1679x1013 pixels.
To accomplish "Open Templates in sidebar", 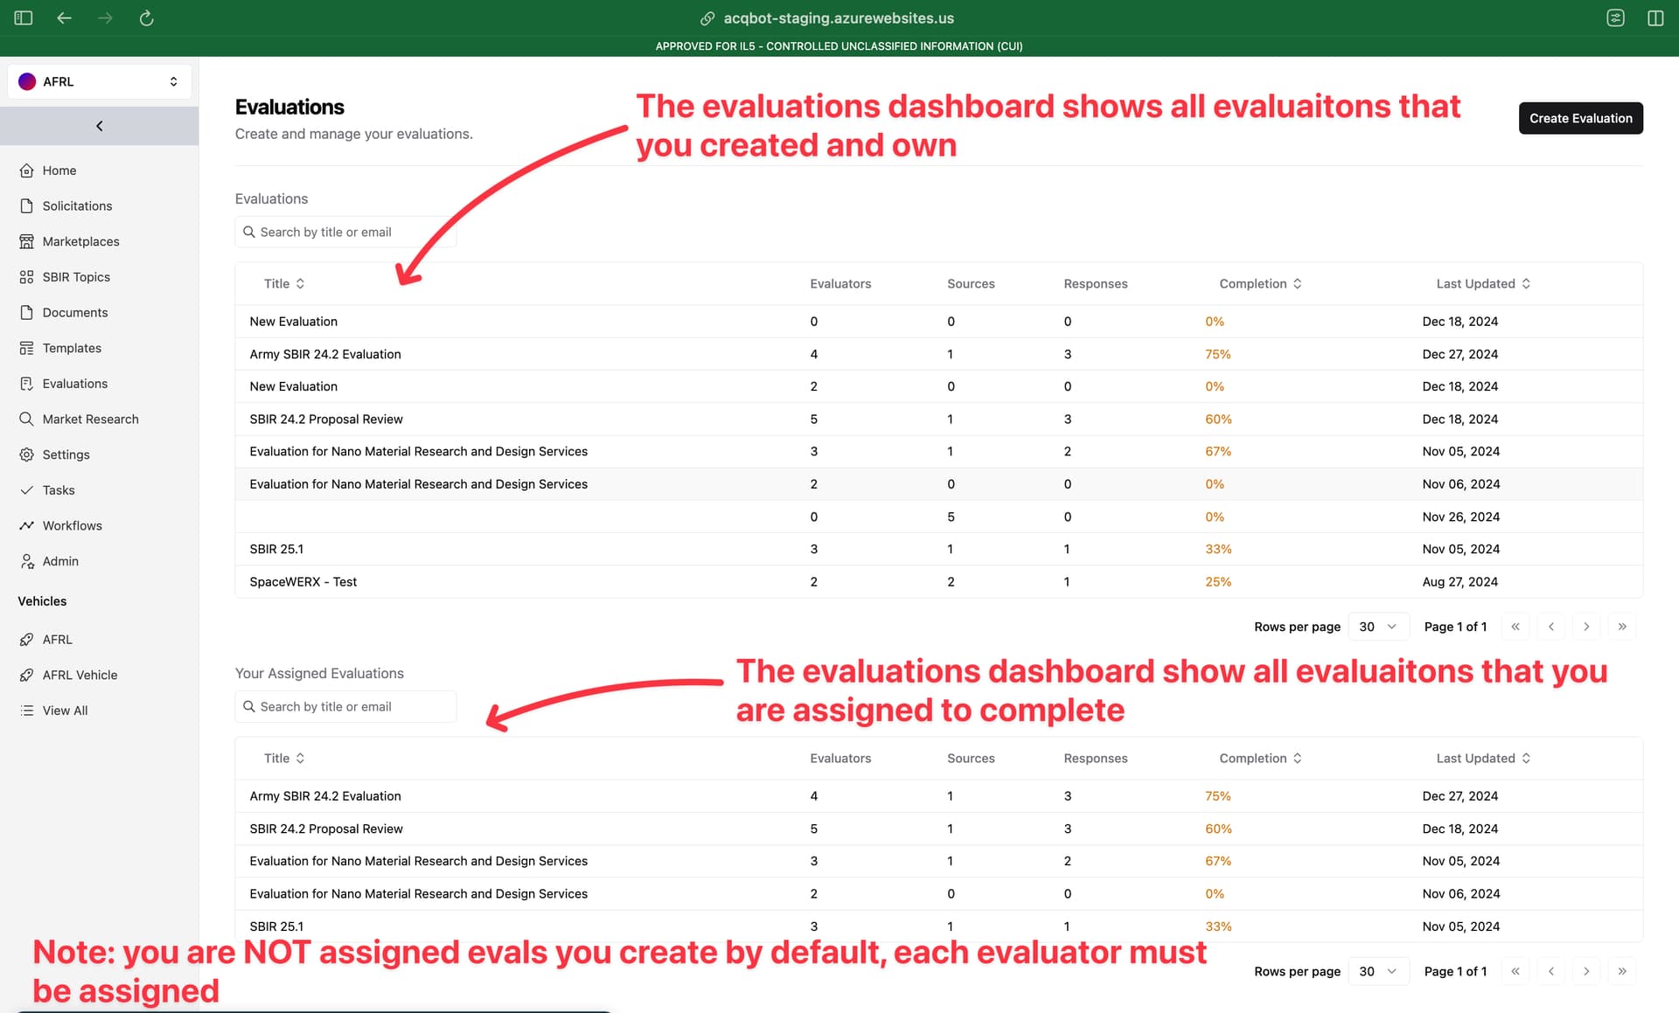I will tap(72, 348).
